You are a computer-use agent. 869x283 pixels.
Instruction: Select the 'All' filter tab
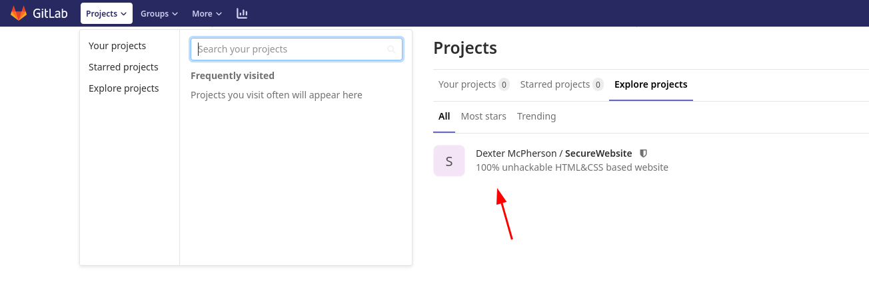point(444,116)
